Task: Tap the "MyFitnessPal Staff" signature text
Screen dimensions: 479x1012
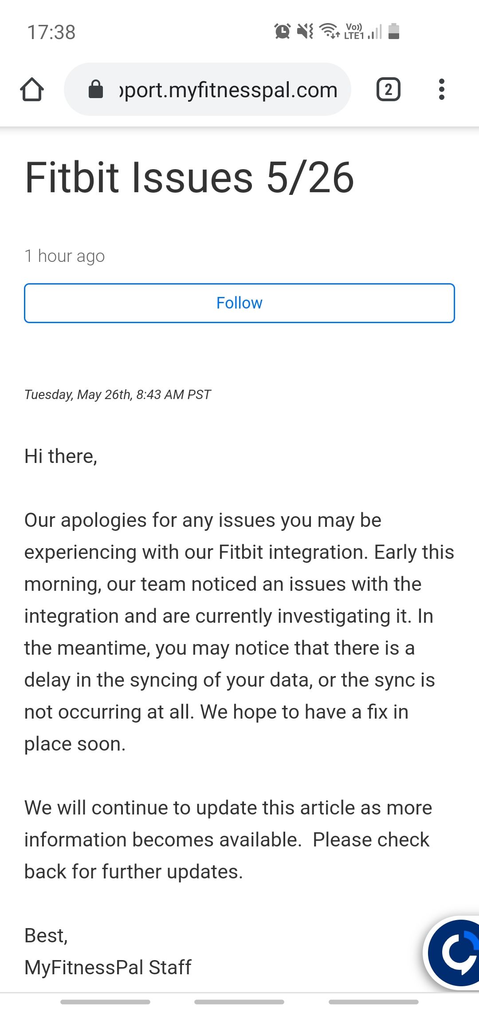Action: pos(108,967)
